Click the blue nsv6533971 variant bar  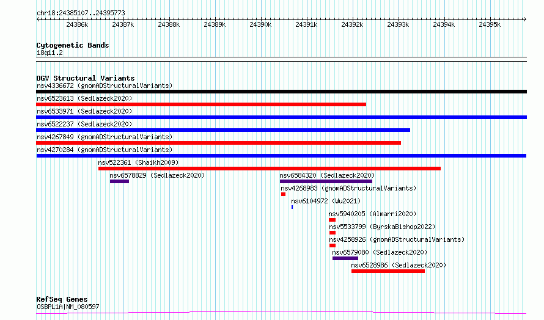(281, 117)
